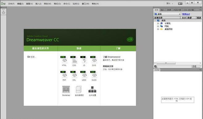Screen dimensions: 203x119
Task: Sort by the 大小 column header
Action: (184, 18)
